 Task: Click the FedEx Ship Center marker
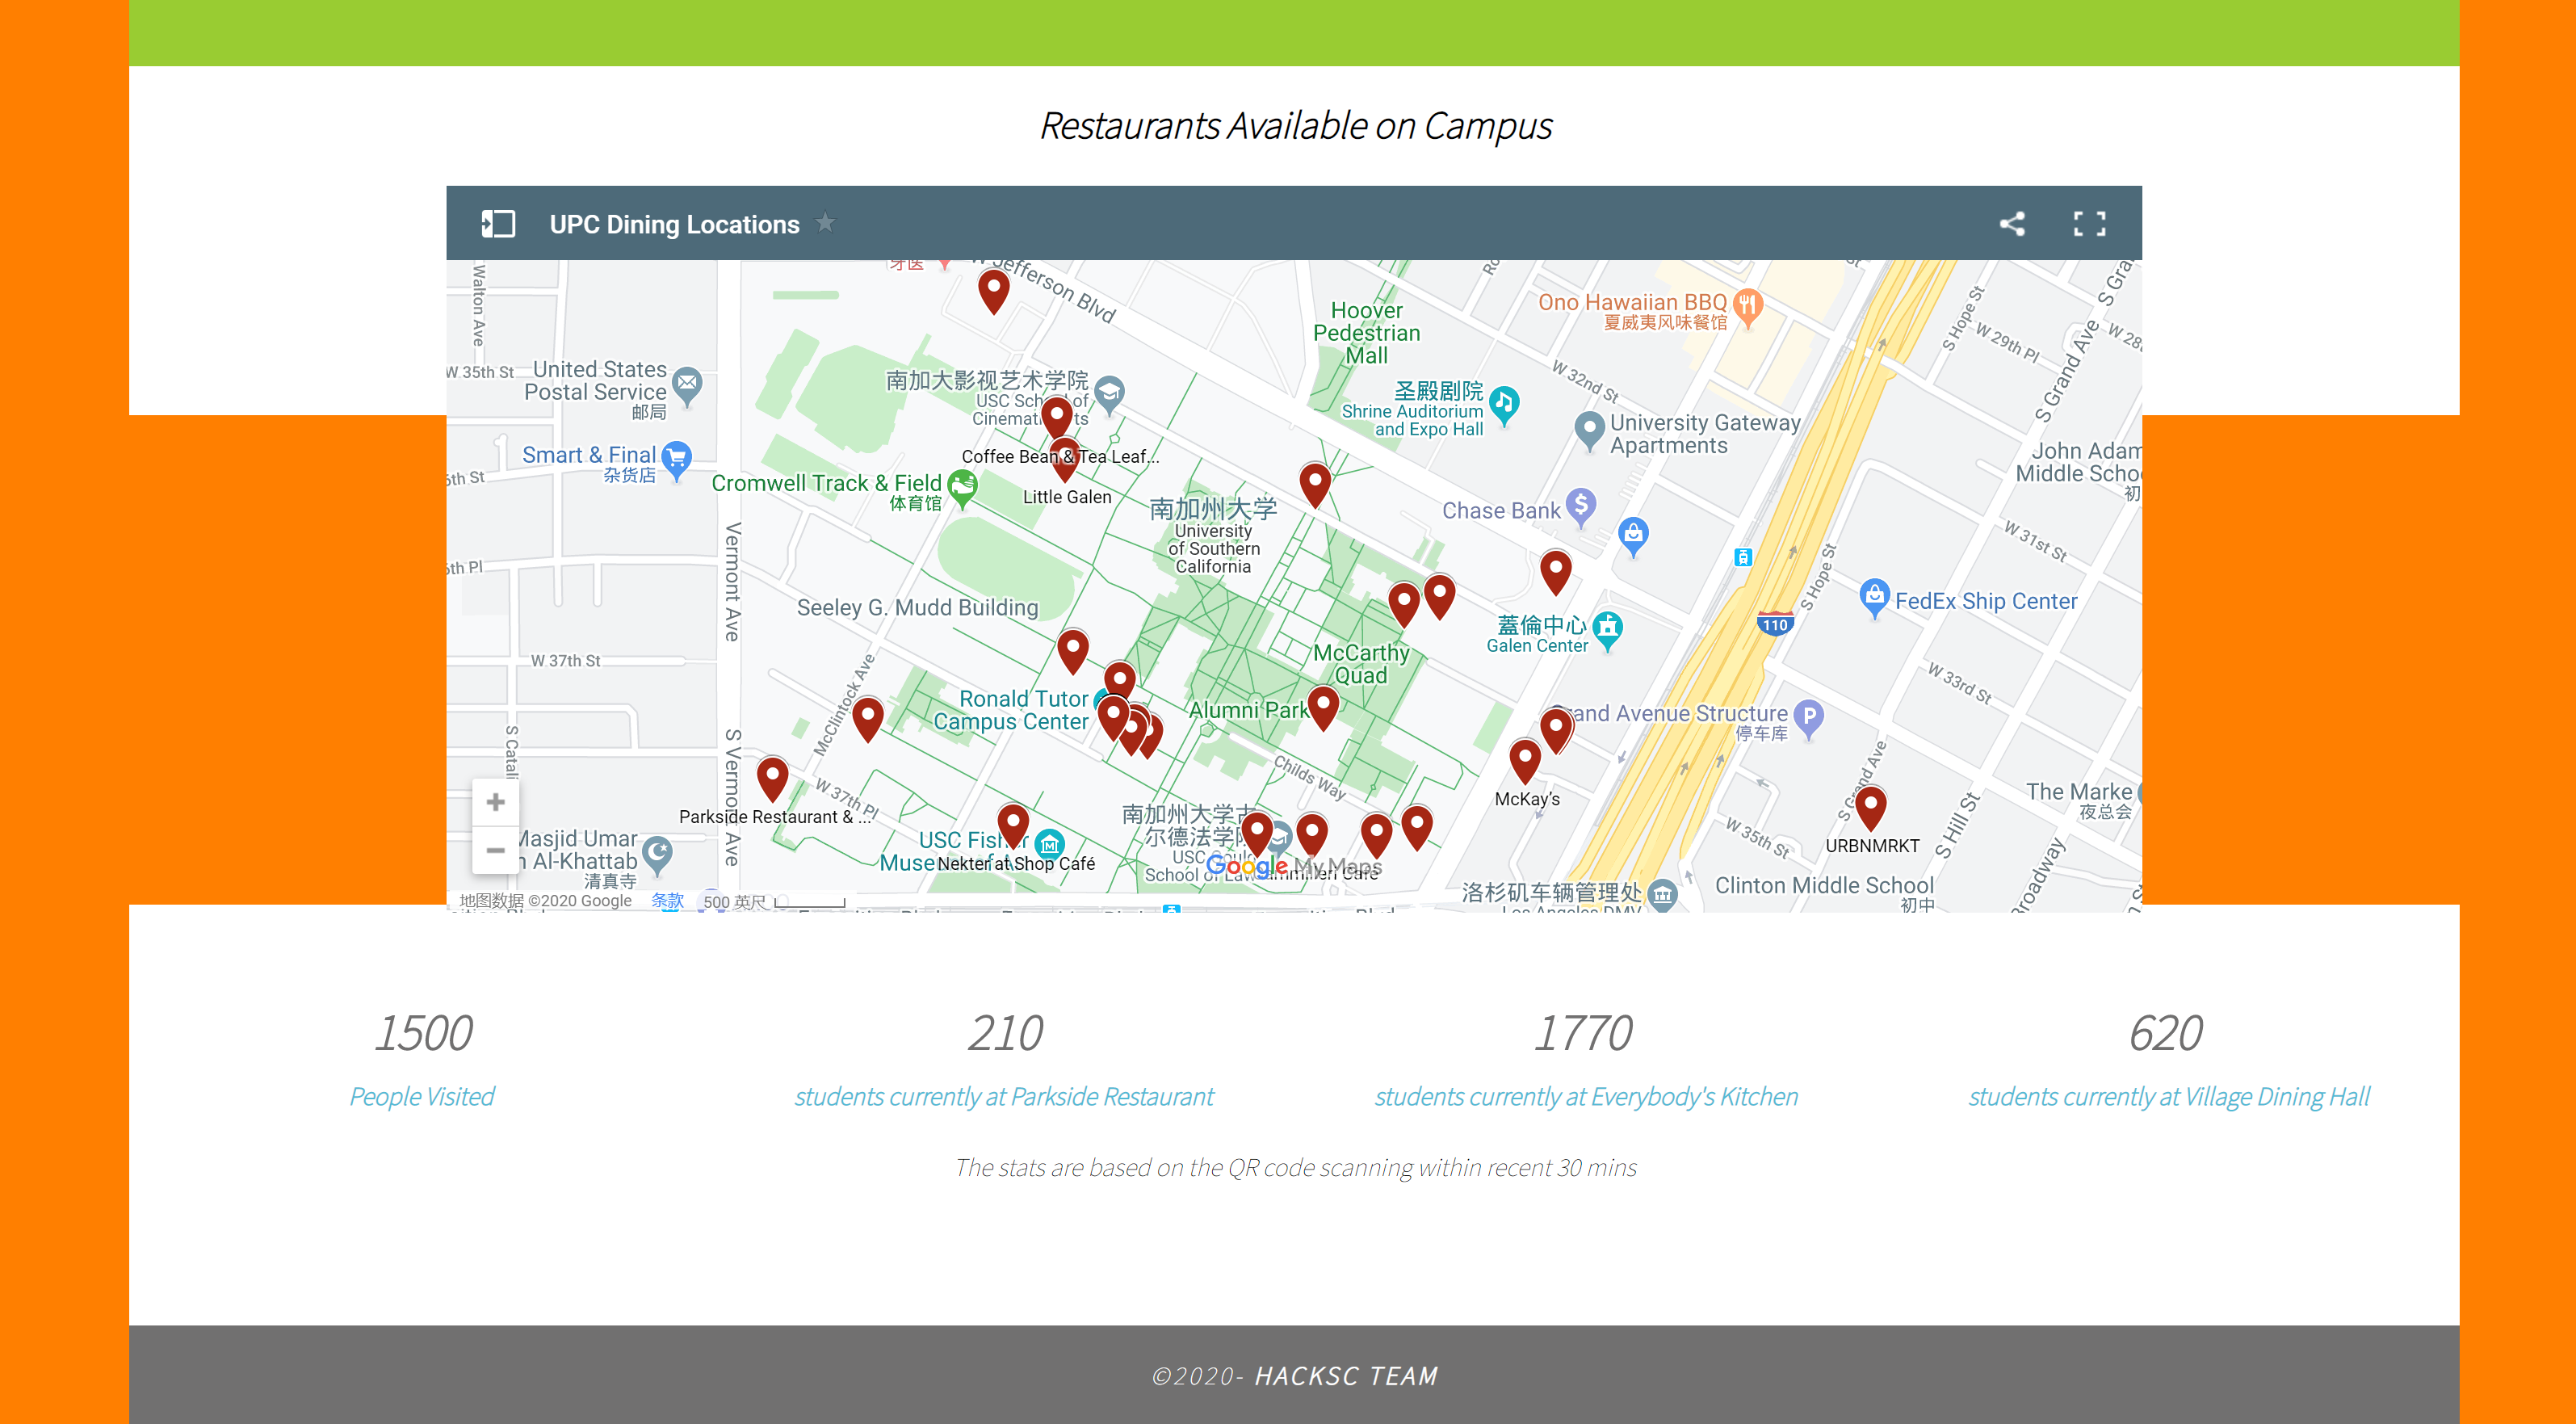point(1874,597)
